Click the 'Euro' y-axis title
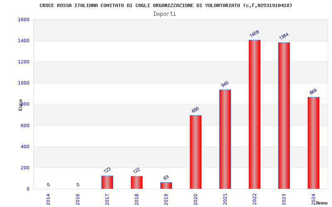This screenshot has height=207, width=332. coord(20,105)
